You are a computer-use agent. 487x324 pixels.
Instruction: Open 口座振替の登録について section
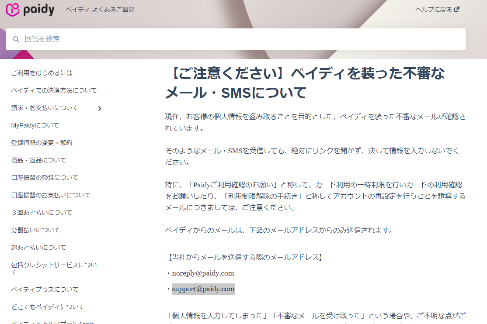(45, 178)
